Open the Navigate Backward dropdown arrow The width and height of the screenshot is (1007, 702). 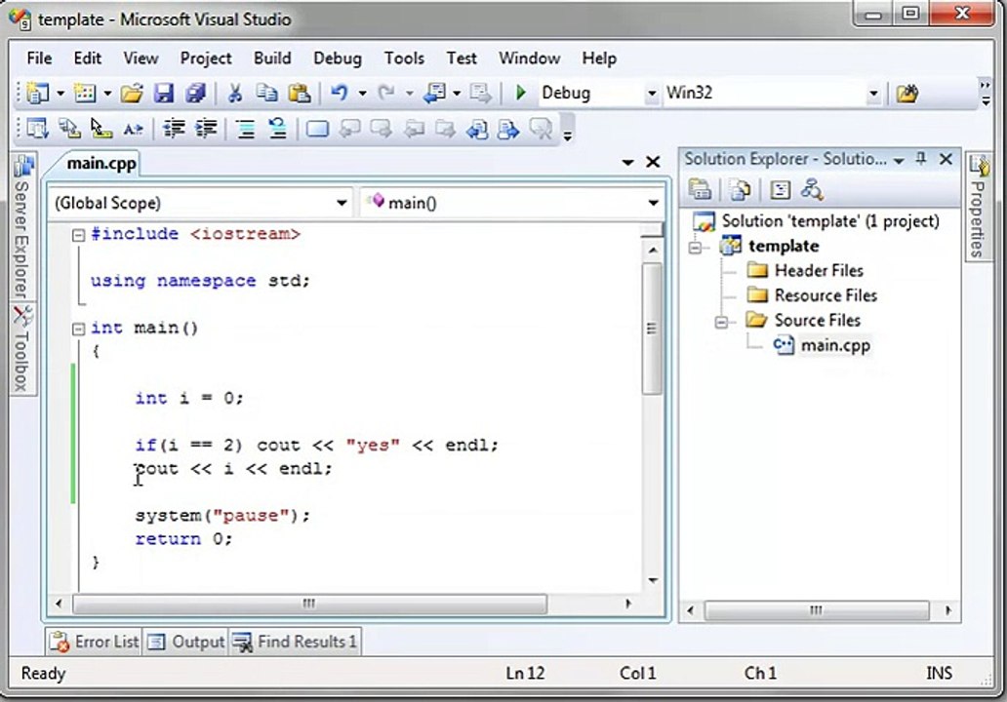[457, 94]
